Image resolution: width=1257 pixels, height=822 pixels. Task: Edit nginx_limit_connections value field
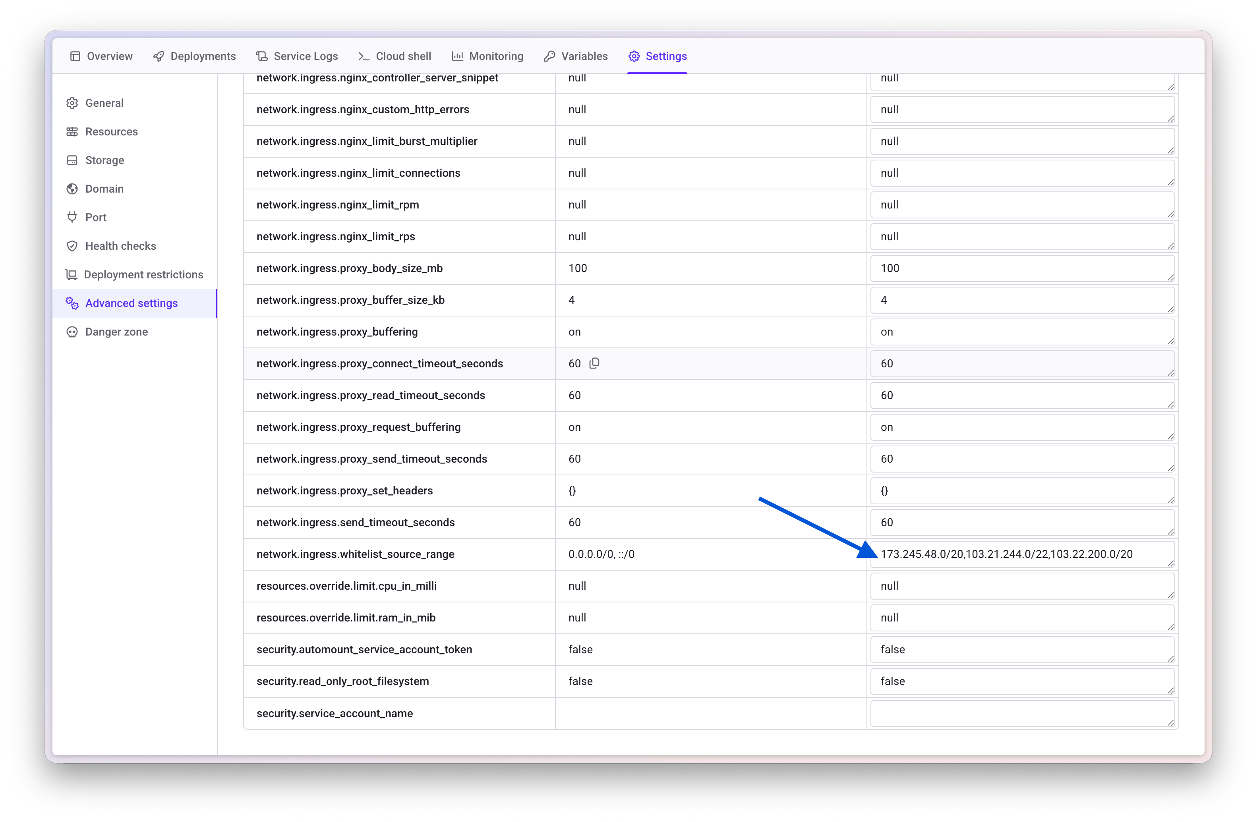(1023, 173)
